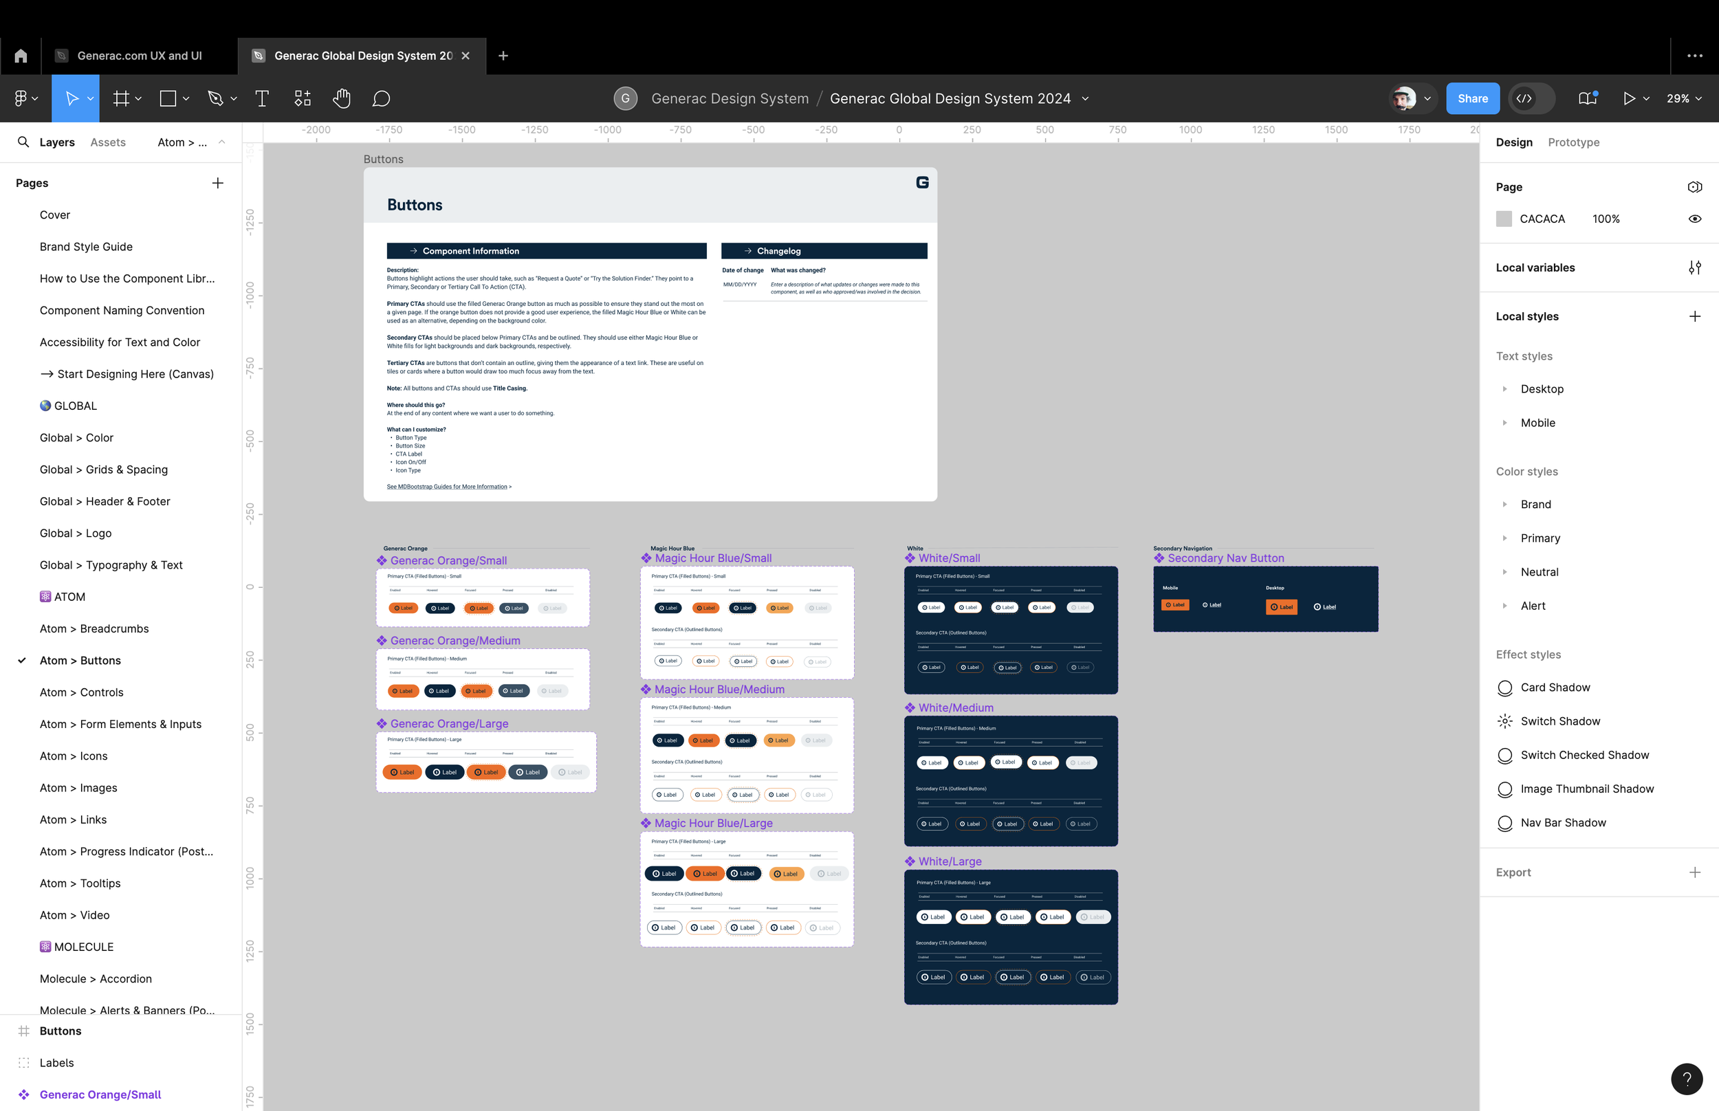Expand the Desktop text styles
The height and width of the screenshot is (1111, 1719).
1504,389
